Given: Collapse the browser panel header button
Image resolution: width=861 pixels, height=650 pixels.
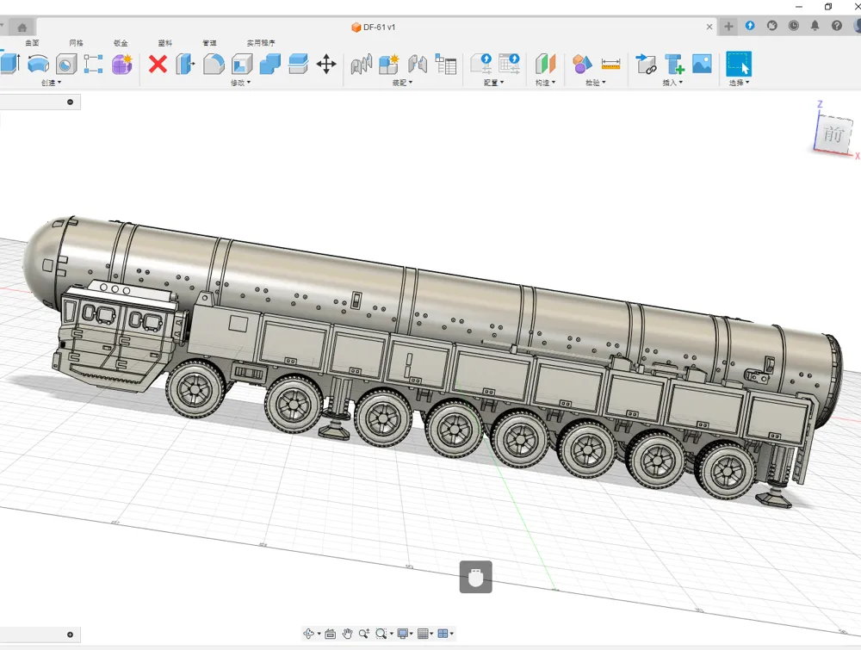Looking at the screenshot, I should point(71,102).
